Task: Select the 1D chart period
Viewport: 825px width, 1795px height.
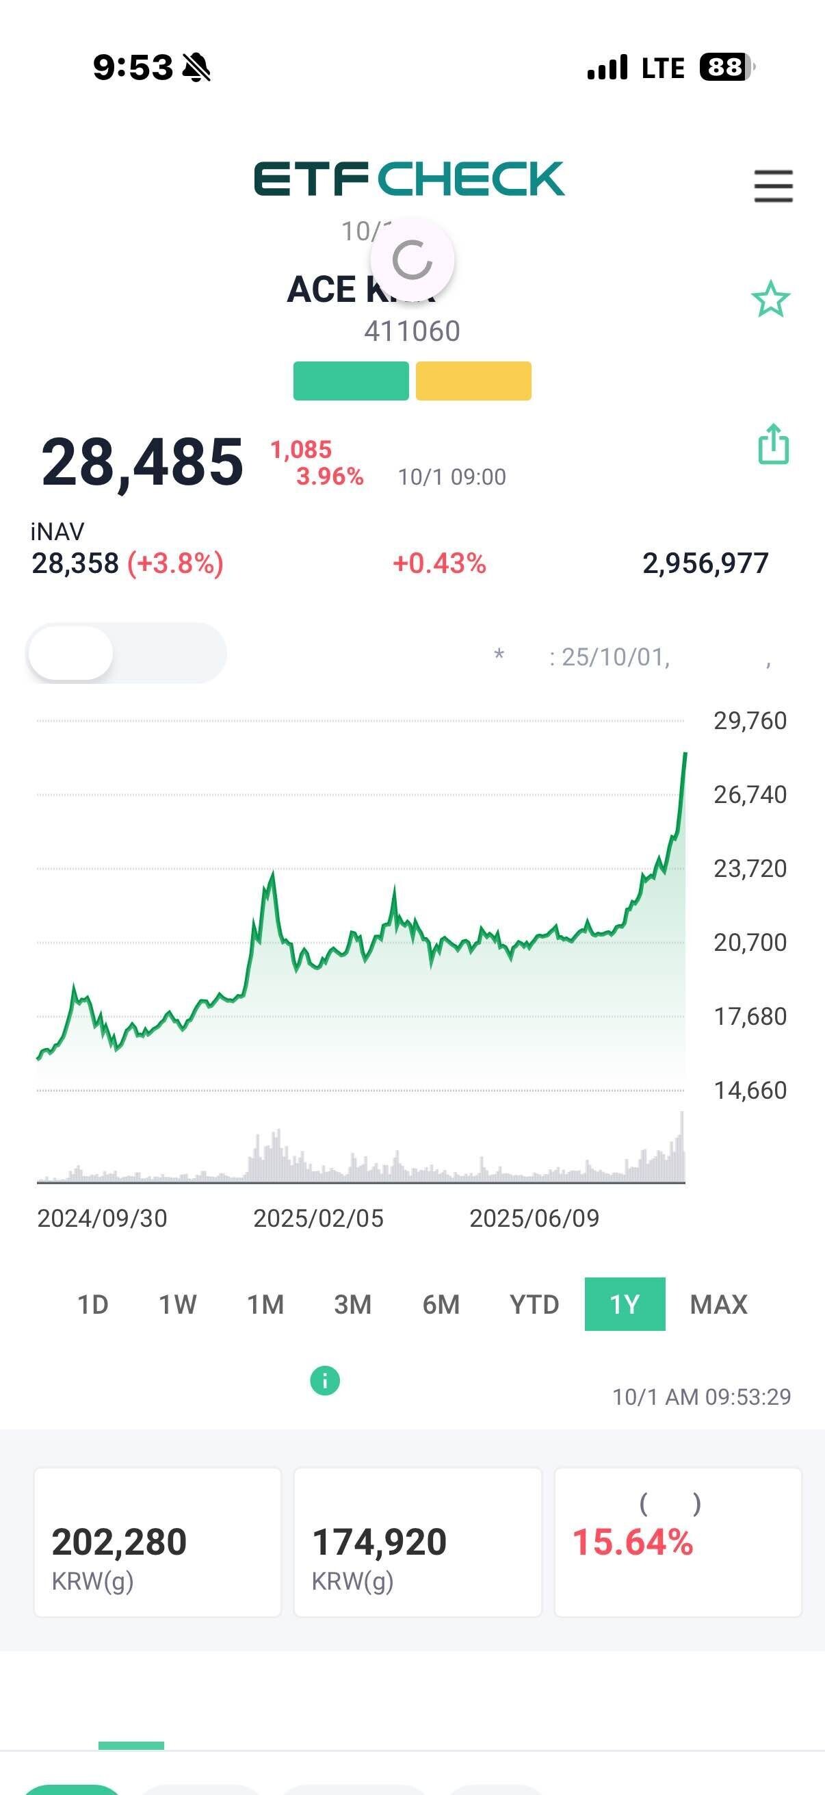Action: 92,1304
